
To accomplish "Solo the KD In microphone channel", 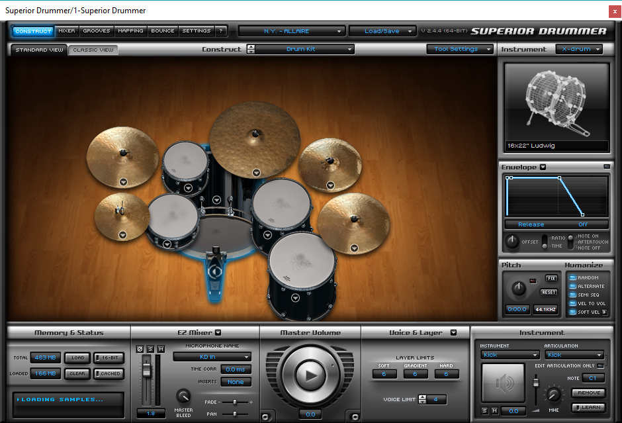I will tap(150, 349).
